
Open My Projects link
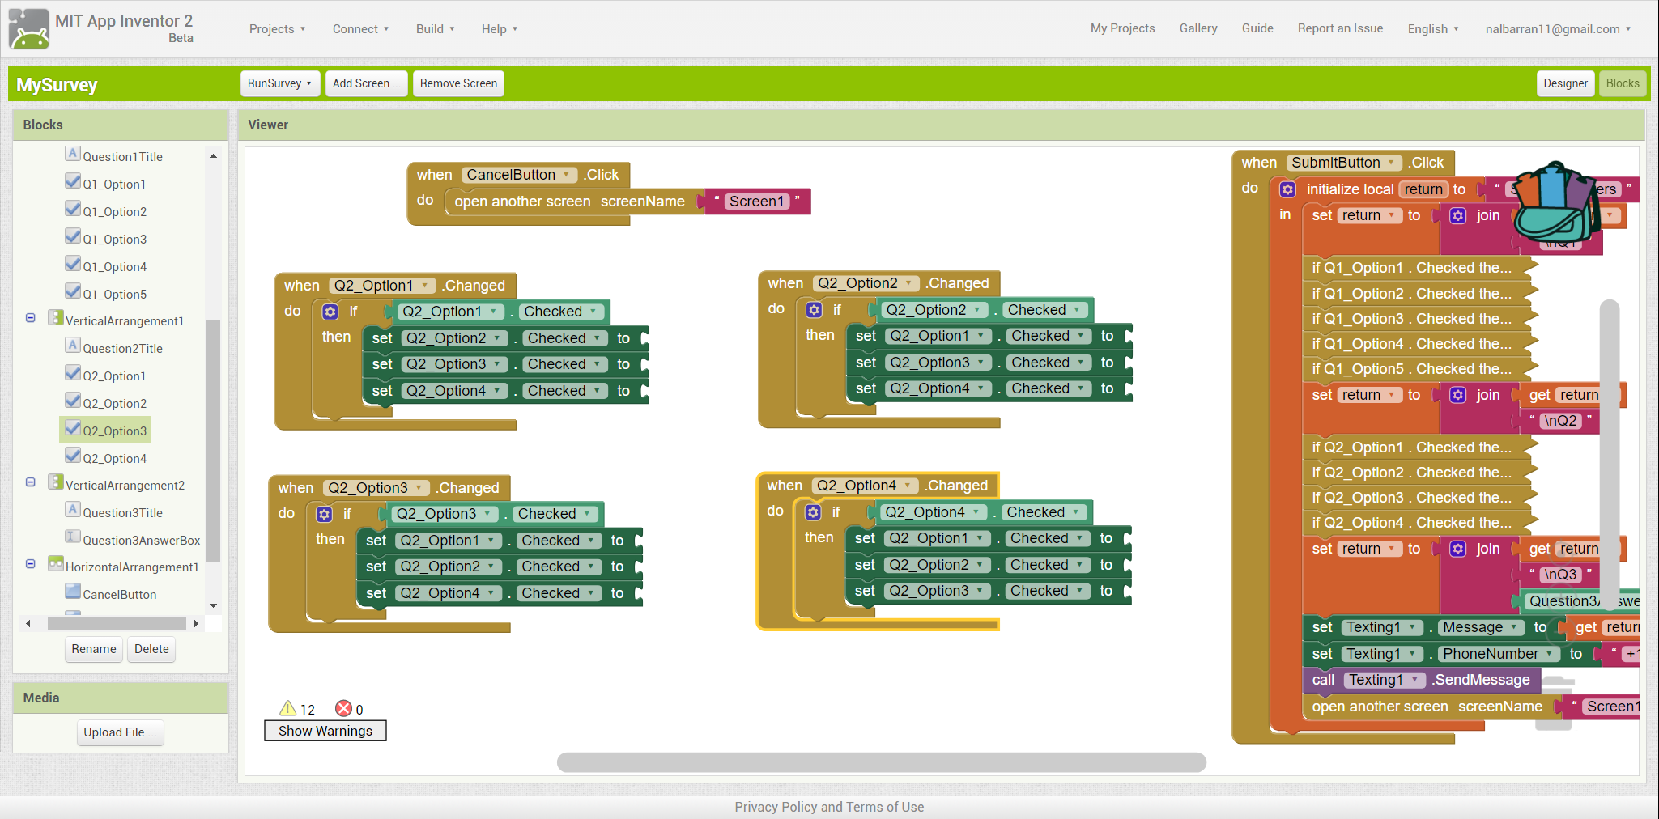(1122, 28)
